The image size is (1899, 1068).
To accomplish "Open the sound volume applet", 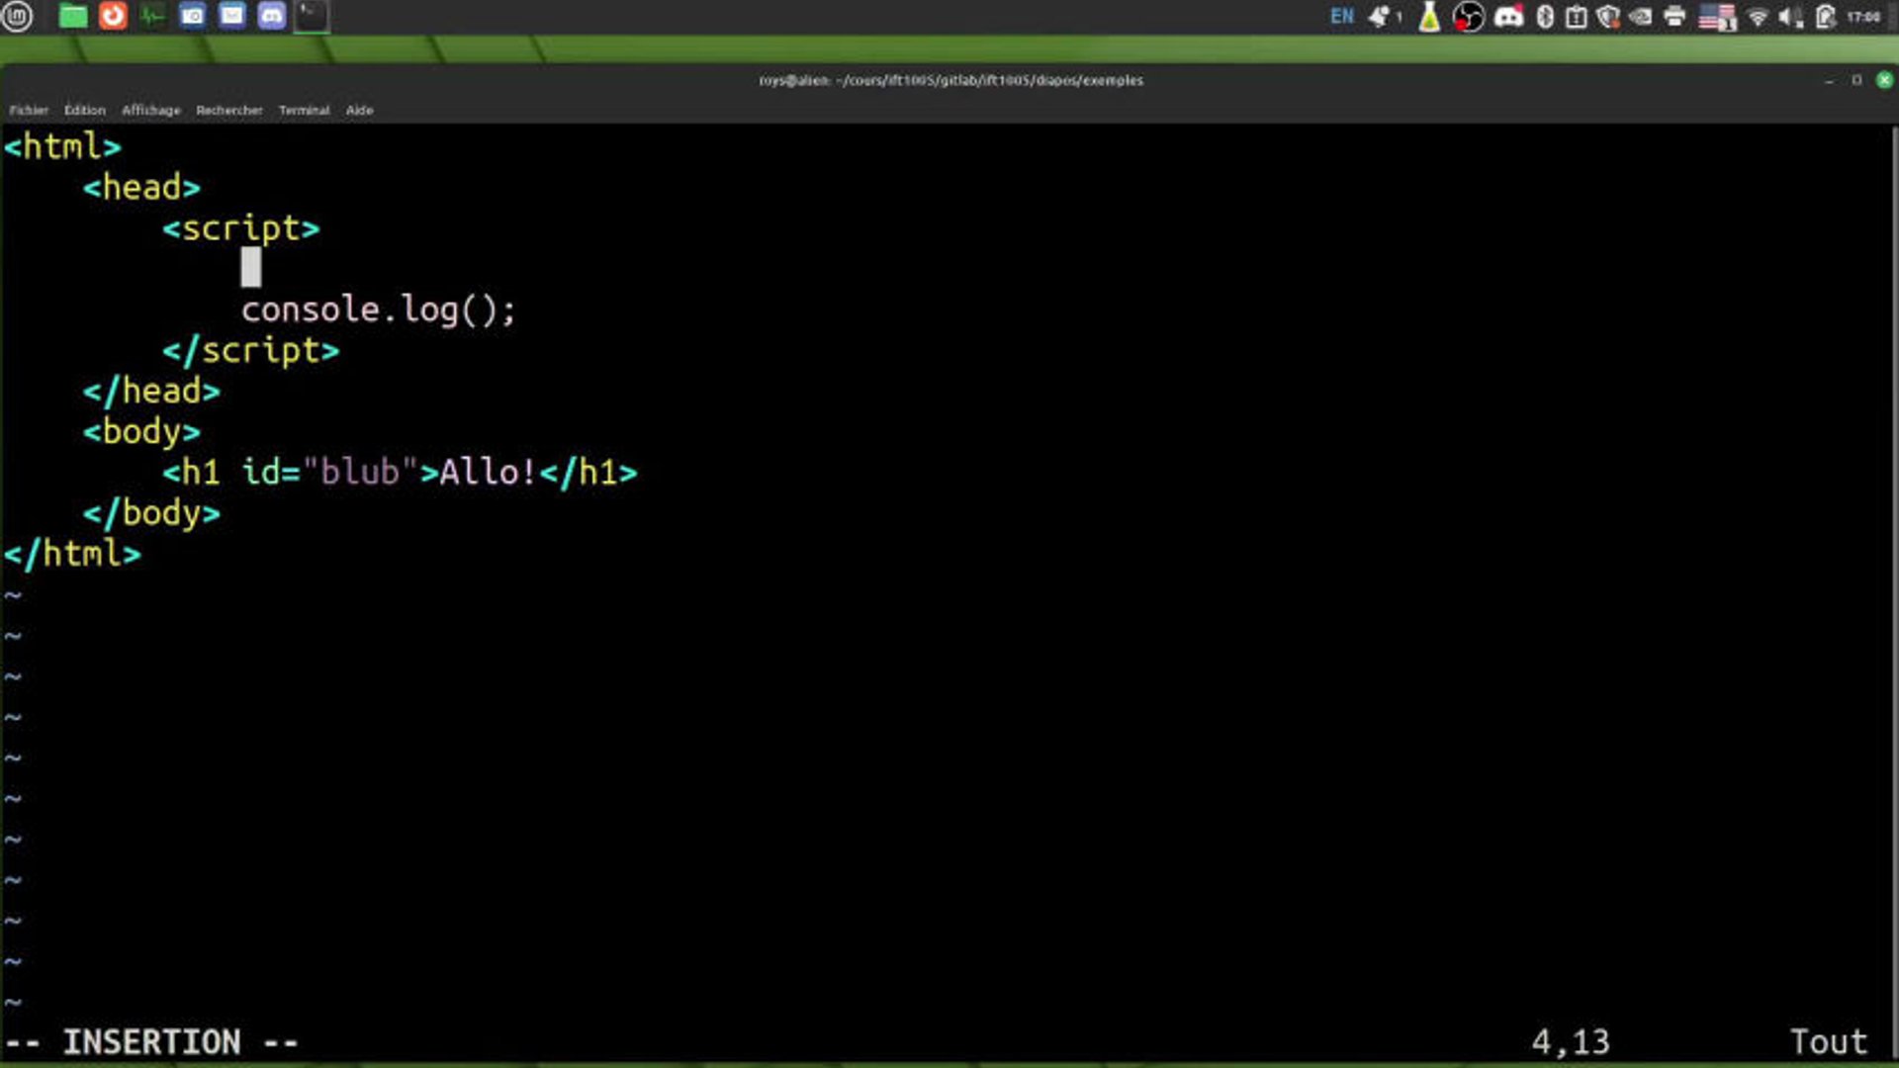I will (1790, 16).
